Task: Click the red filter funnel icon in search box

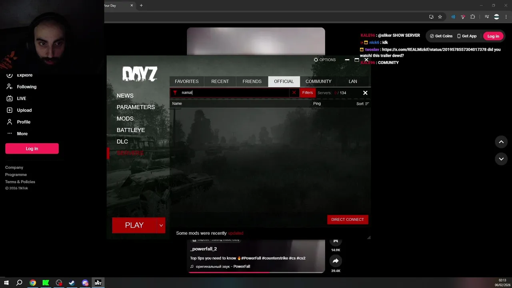Action: pyautogui.click(x=175, y=93)
